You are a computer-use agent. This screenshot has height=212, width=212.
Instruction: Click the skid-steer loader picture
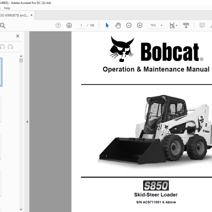154,130
